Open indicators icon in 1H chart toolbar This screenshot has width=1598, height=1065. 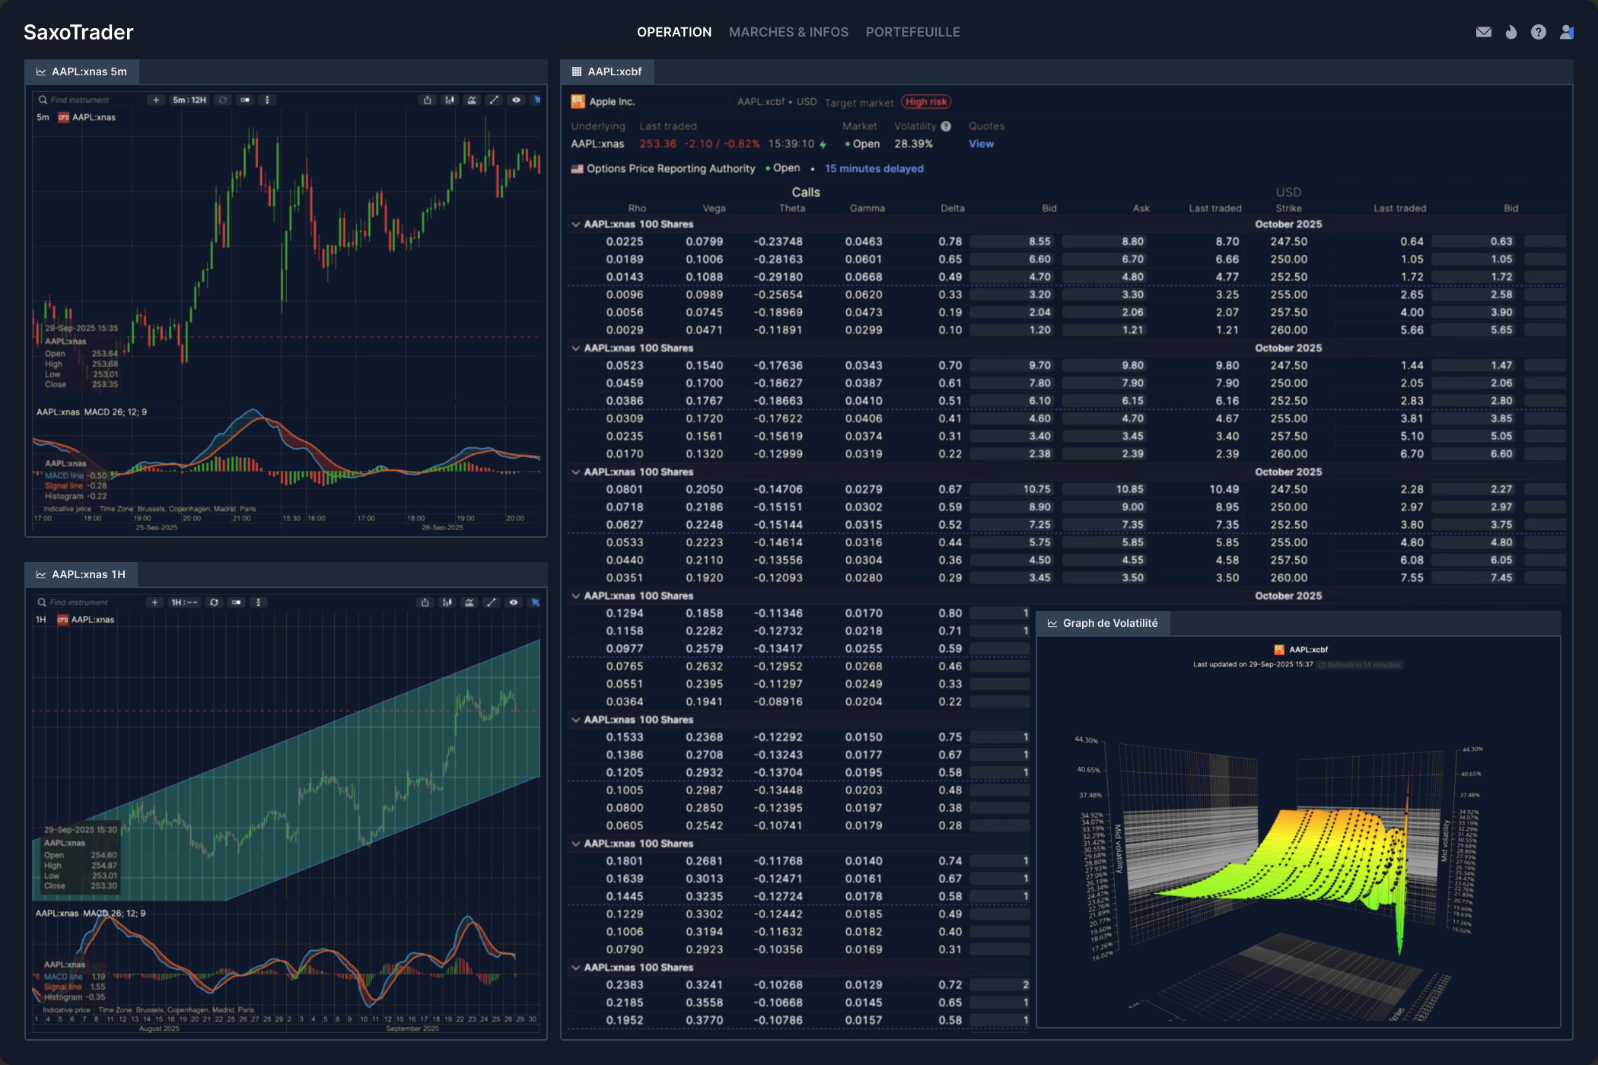coord(470,602)
